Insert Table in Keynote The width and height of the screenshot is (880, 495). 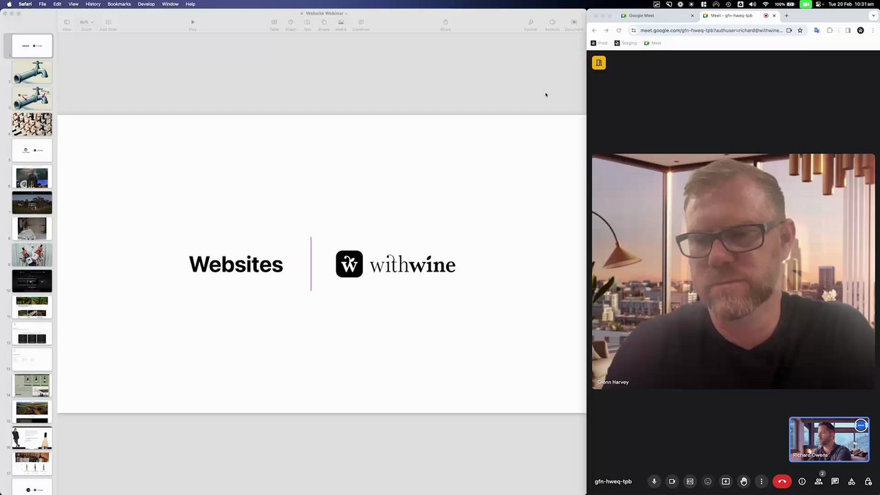point(274,25)
